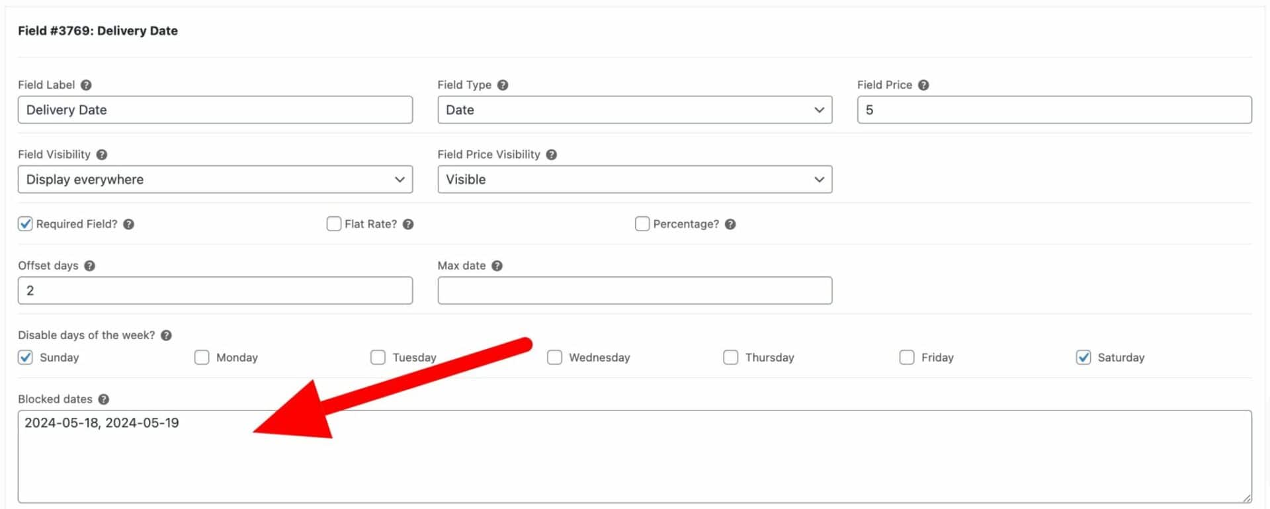Click help icon next to Field Price Visibility
Screen dimensions: 1270x509
click(551, 155)
